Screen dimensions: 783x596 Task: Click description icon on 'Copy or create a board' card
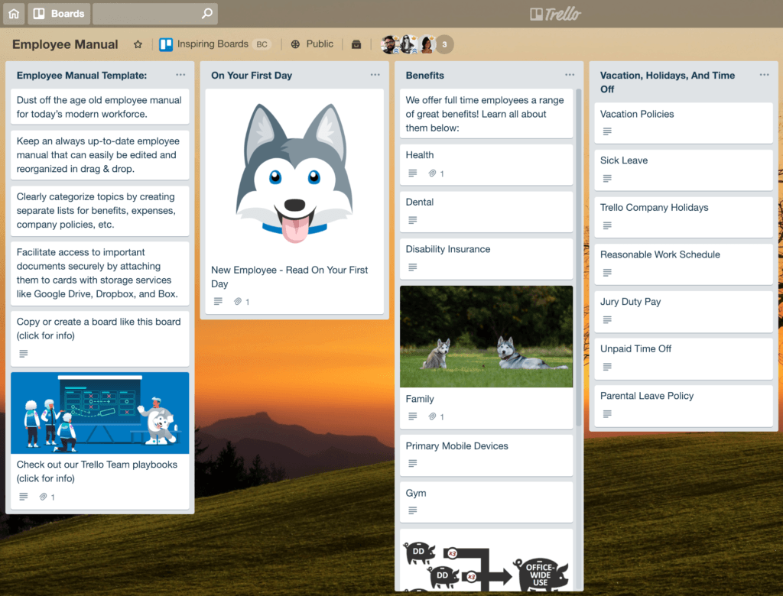pos(24,354)
